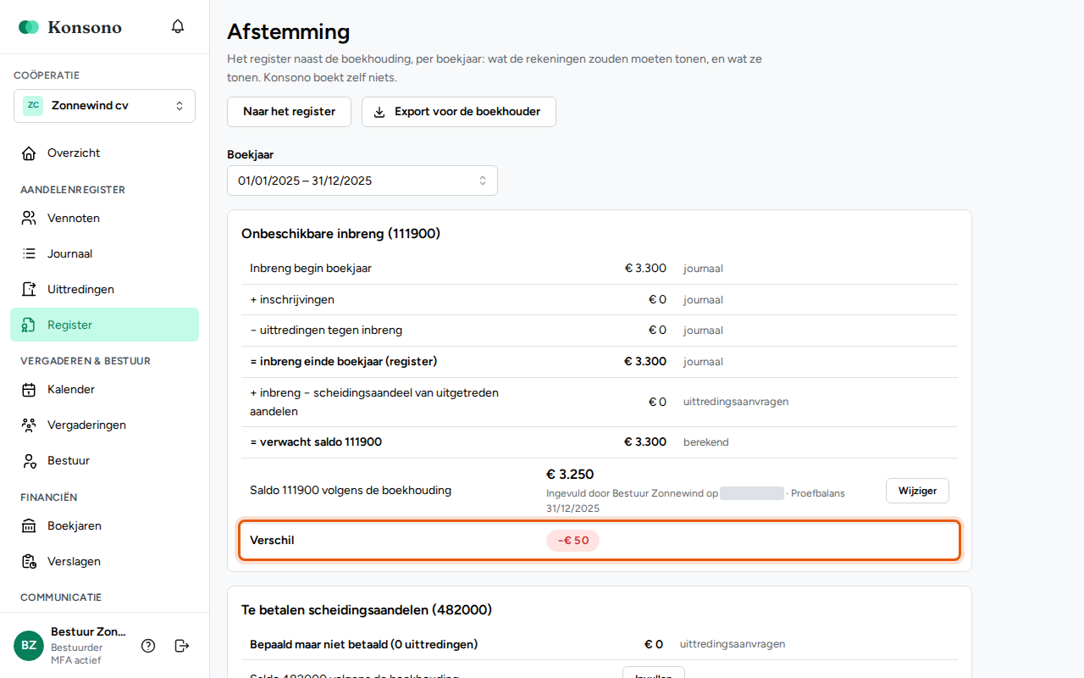Click the calendar icon beside Kalender
Screen dimensions: 1084x678
29,390
